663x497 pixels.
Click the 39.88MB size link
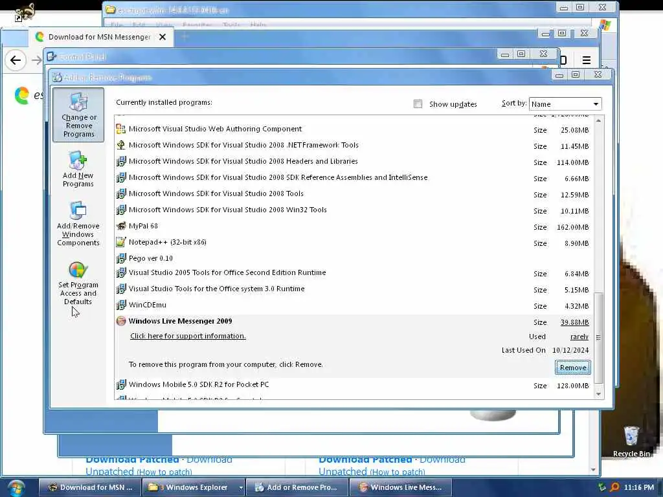point(575,322)
